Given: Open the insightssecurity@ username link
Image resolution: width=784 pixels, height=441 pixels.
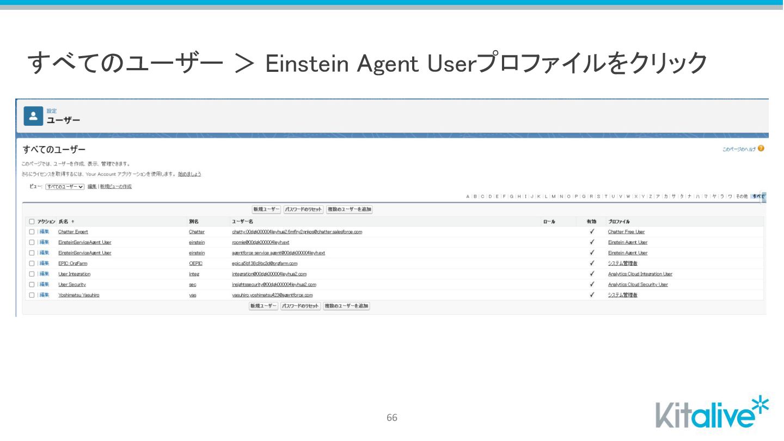Looking at the screenshot, I should click(x=274, y=284).
